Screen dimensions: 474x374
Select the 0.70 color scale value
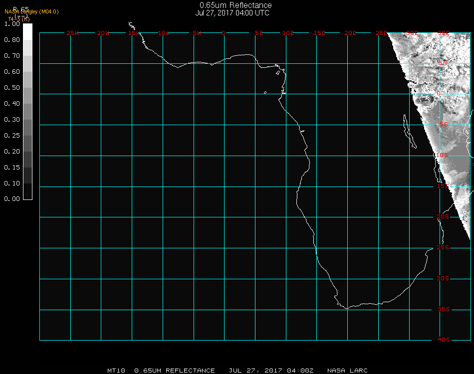click(x=12, y=56)
